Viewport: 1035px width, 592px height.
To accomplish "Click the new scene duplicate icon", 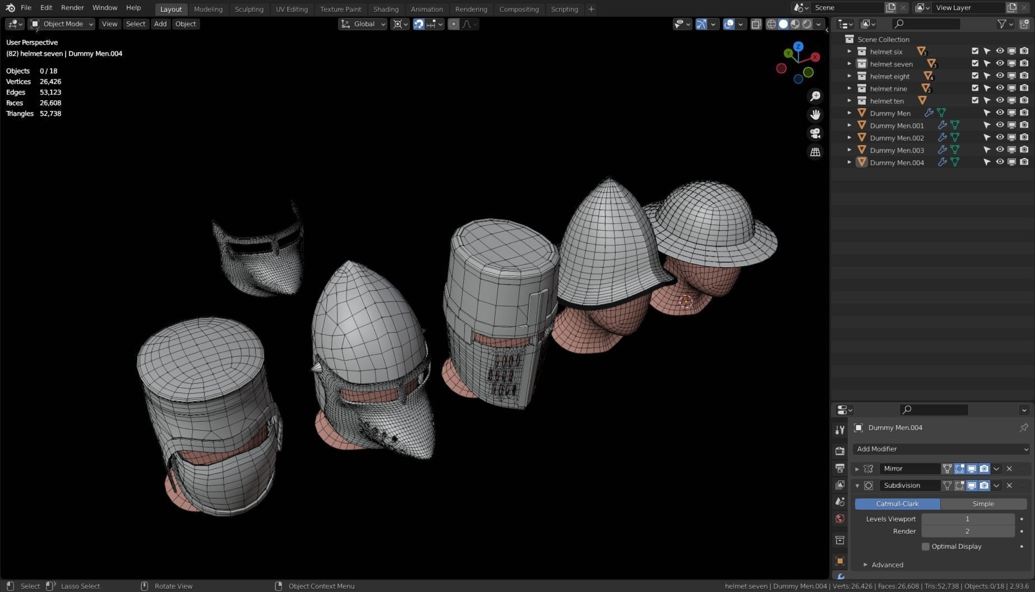I will click(x=891, y=7).
